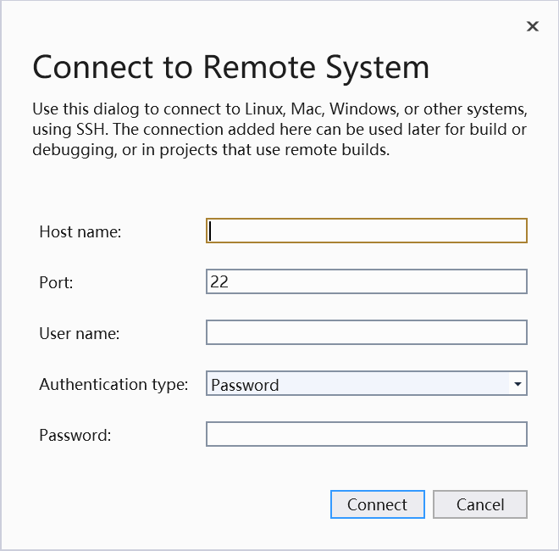Viewport: 559px width, 551px height.
Task: Expand the Authentication type dropdown arrow
Action: pos(517,384)
